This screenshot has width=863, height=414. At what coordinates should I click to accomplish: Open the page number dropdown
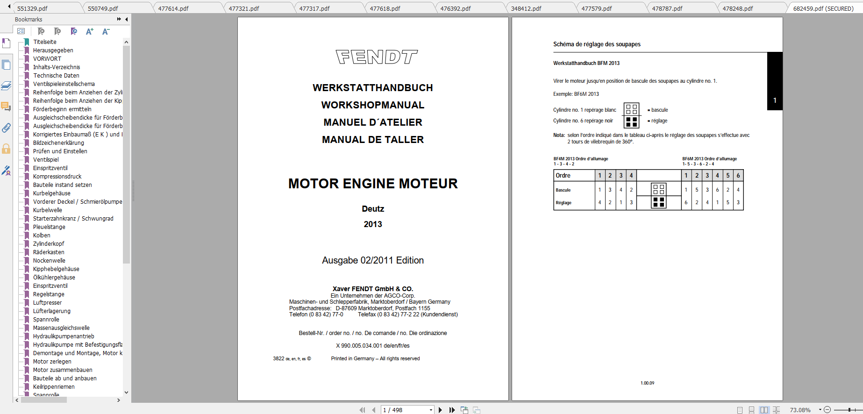tap(431, 410)
